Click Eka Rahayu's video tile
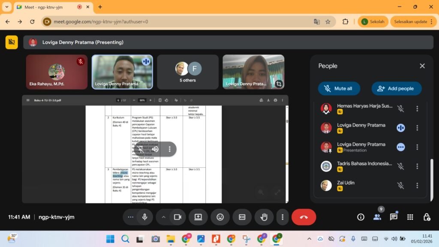The height and width of the screenshot is (247, 439). [57, 72]
